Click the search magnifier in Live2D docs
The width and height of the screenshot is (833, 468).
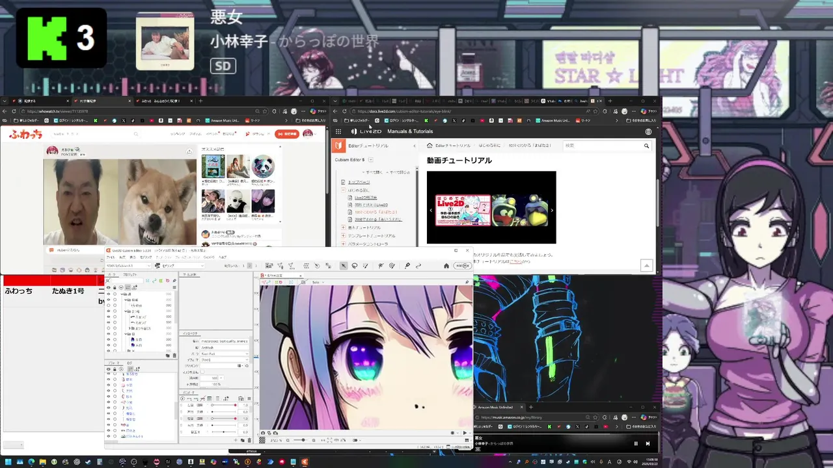point(646,146)
